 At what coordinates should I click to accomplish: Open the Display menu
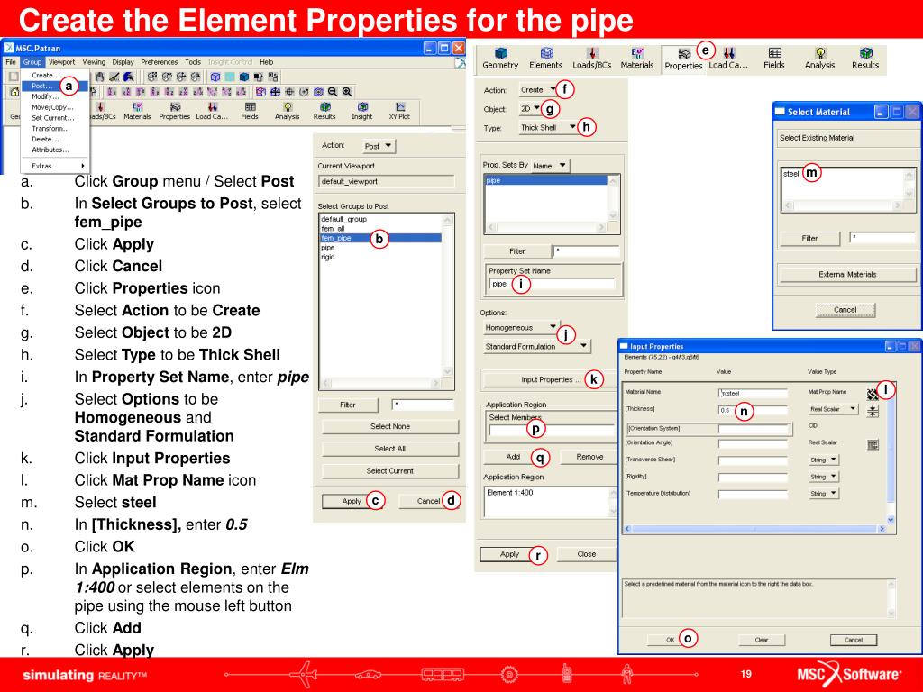click(x=123, y=62)
